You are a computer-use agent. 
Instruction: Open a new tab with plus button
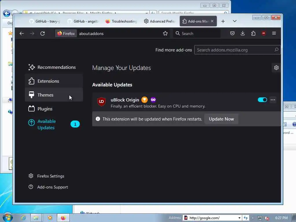[x=223, y=21]
